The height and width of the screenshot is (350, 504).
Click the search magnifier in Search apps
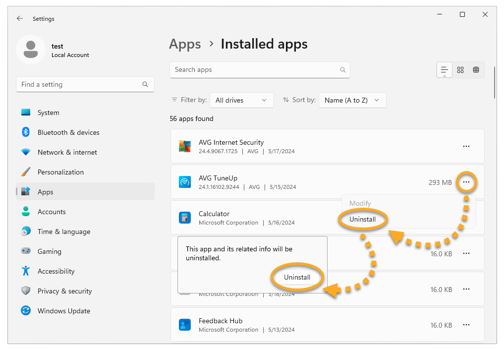tap(342, 70)
